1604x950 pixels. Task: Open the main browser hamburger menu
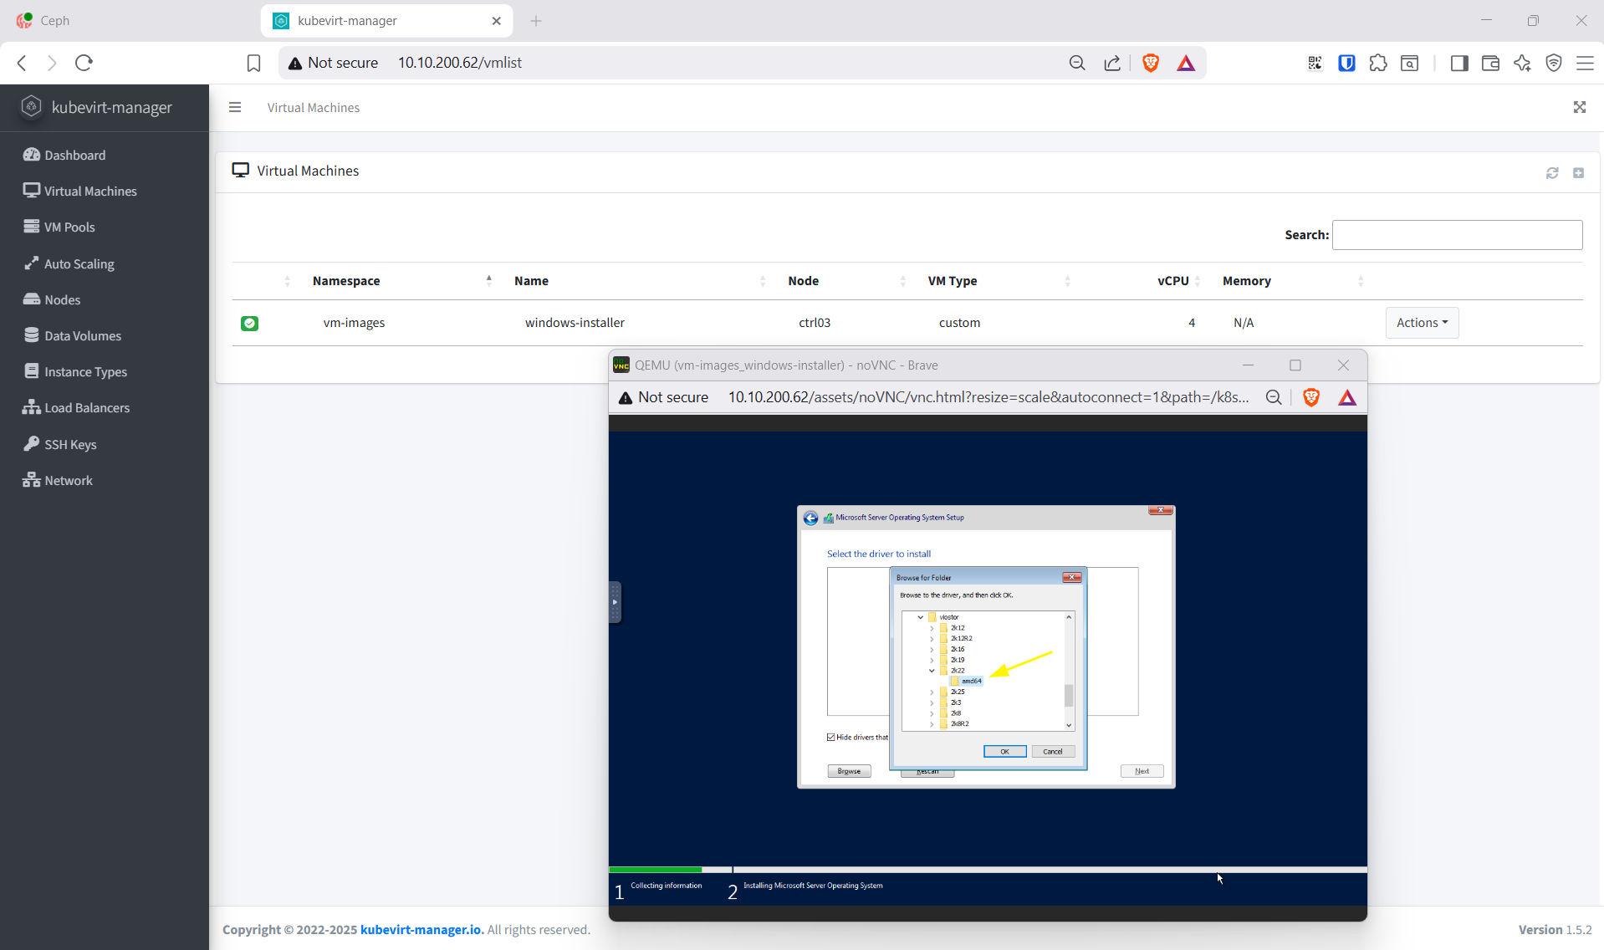[1585, 63]
